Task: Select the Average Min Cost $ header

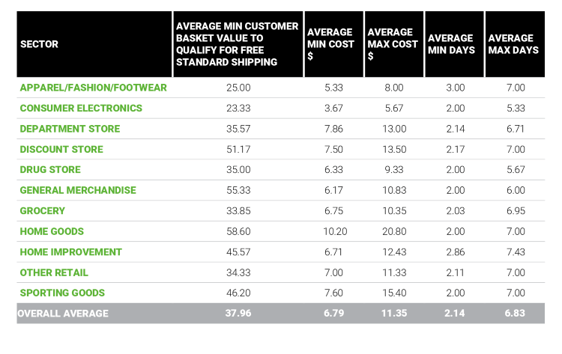Action: (330, 44)
